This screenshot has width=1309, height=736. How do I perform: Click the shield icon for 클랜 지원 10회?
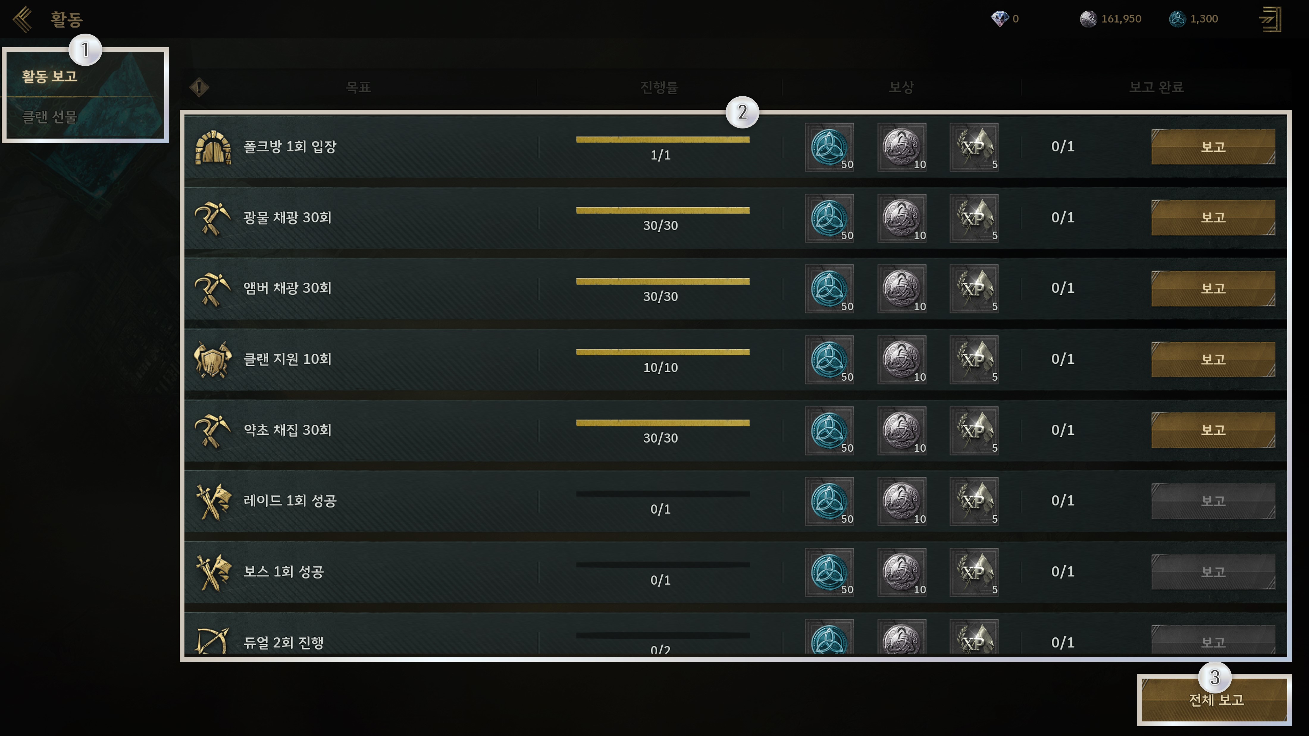click(x=213, y=360)
